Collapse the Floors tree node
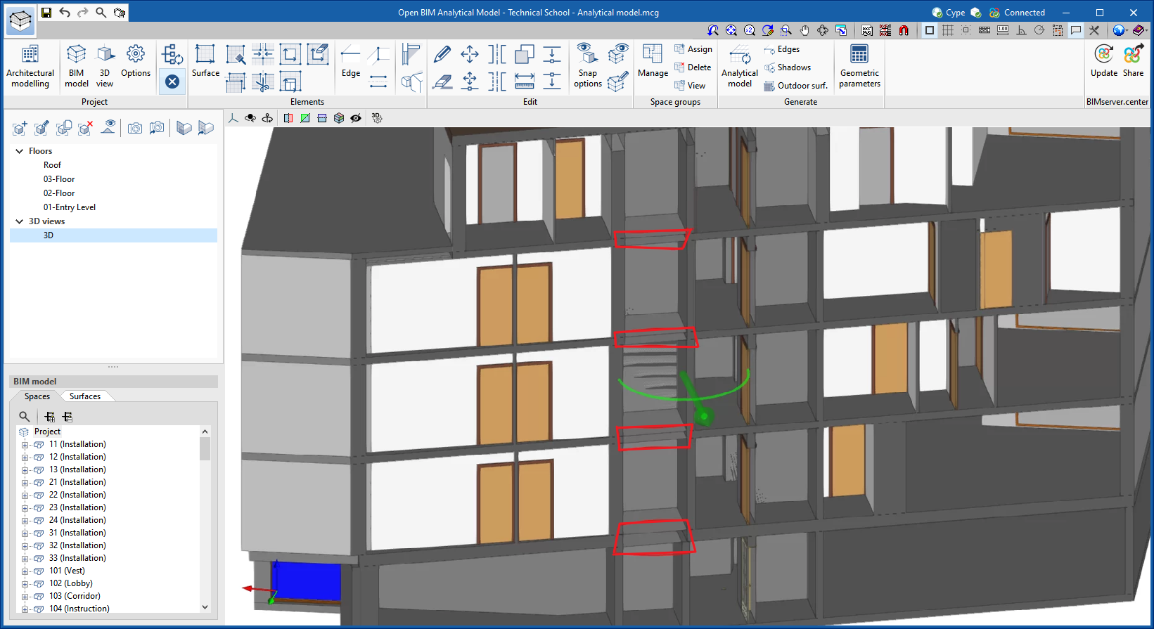 coord(20,151)
